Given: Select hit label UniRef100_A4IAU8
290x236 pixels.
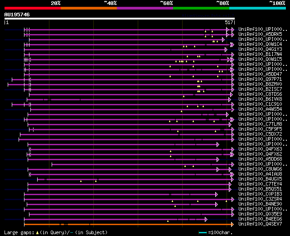Looking at the screenshot, I should [260, 174].
